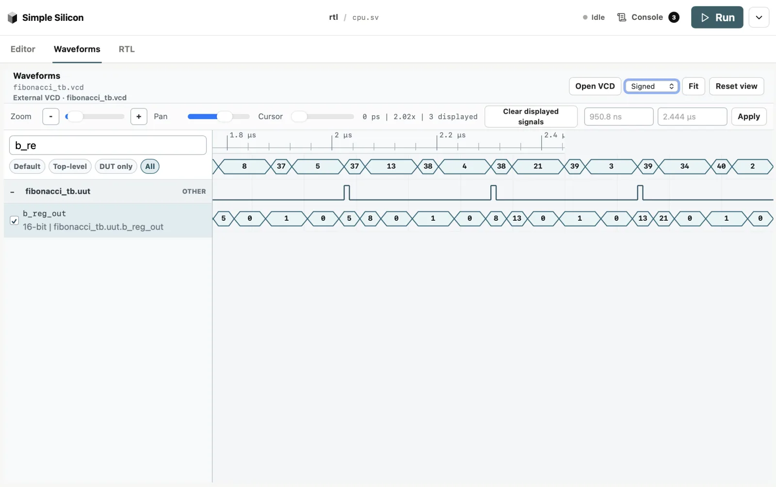Click the Open VCD button
This screenshot has height=487, width=776.
pos(595,86)
